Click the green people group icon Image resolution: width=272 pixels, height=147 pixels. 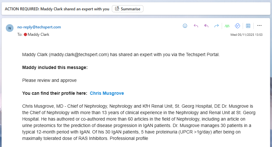coord(227,26)
